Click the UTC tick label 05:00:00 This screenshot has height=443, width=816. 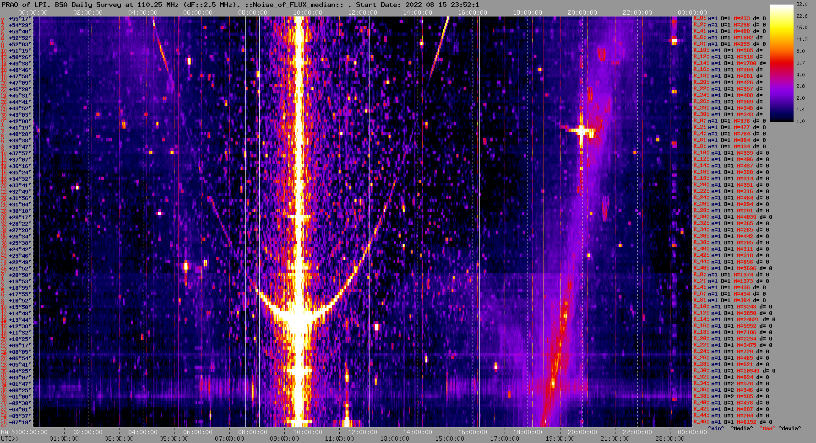pyautogui.click(x=174, y=438)
